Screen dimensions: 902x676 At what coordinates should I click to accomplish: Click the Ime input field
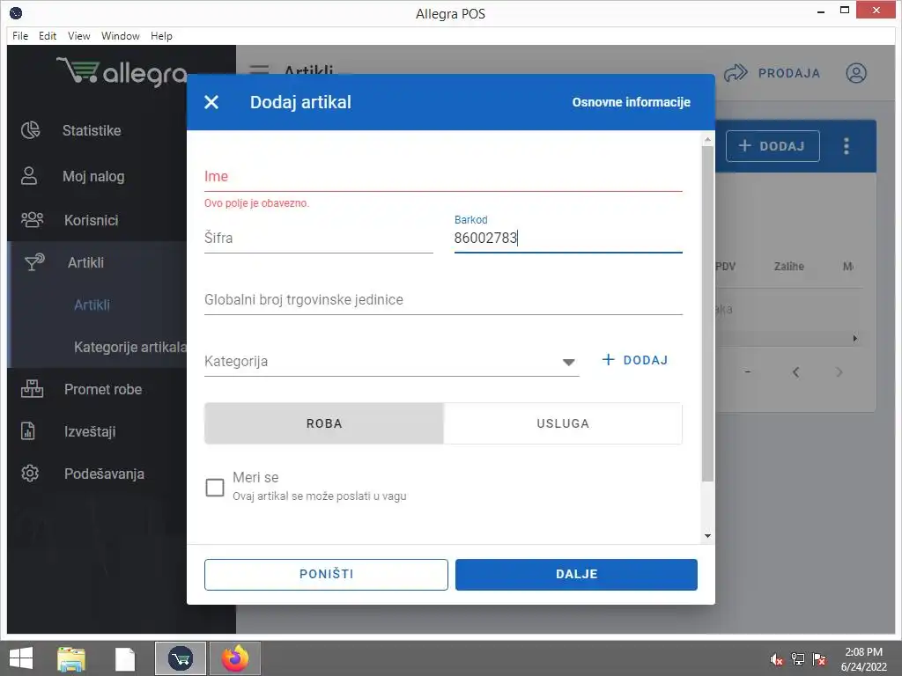443,176
